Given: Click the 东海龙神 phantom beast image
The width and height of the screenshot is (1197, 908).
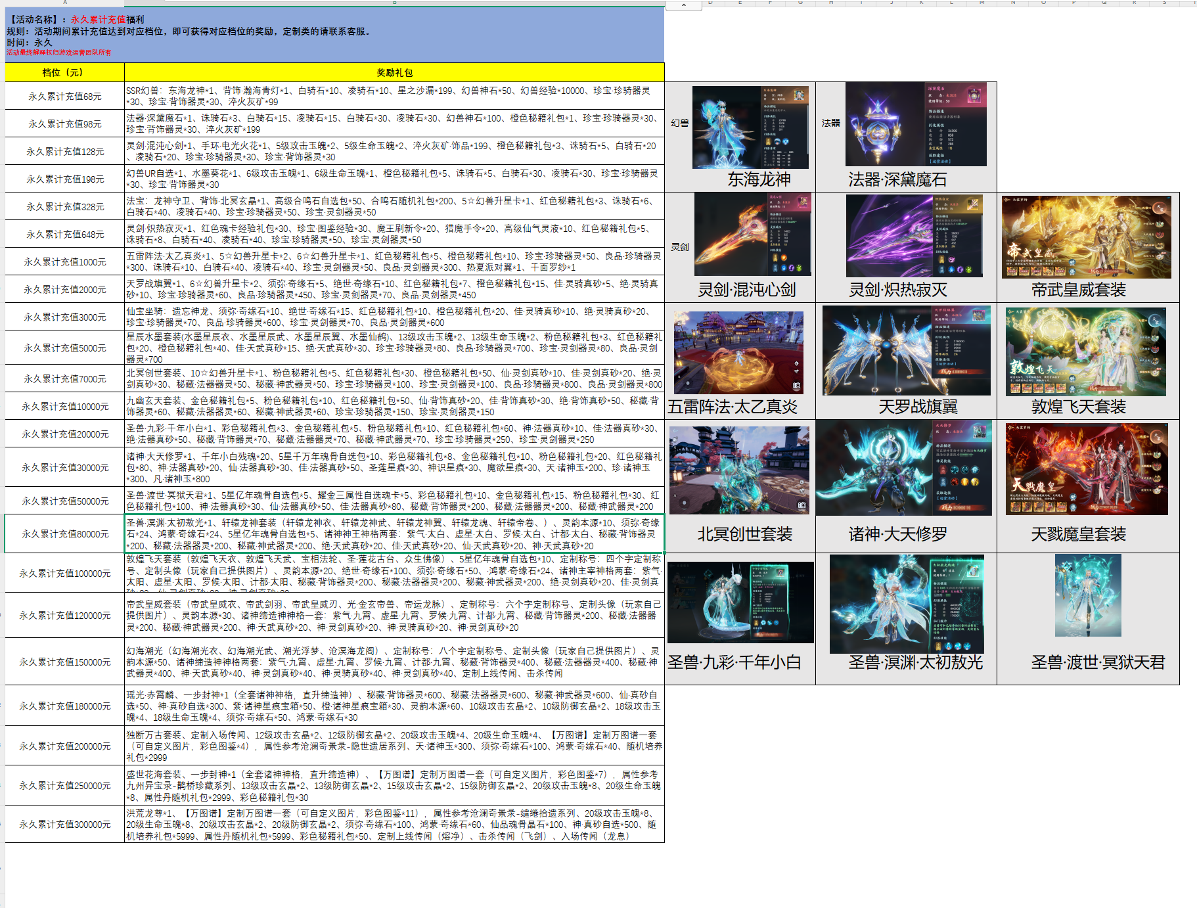Looking at the screenshot, I should coord(750,127).
